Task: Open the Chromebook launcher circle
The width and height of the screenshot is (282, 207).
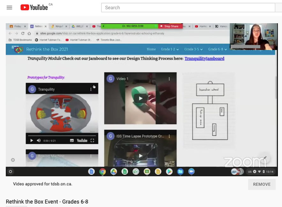Action: click(11, 172)
